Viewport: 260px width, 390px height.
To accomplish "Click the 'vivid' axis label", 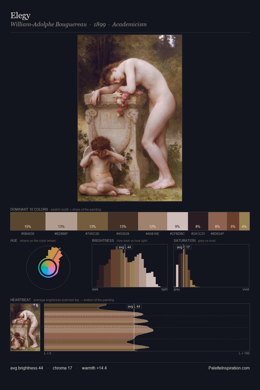I will tap(246, 289).
